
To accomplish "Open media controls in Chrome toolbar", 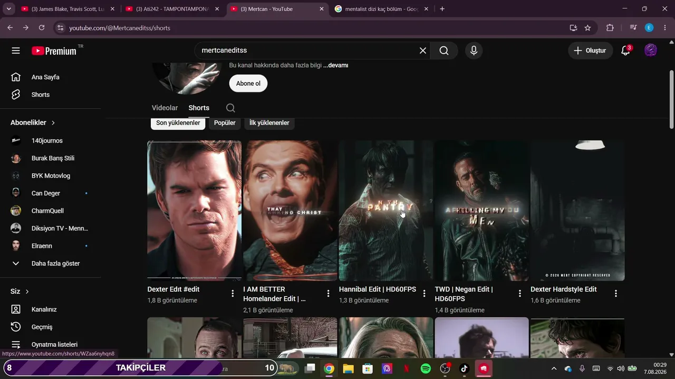I will (x=633, y=28).
